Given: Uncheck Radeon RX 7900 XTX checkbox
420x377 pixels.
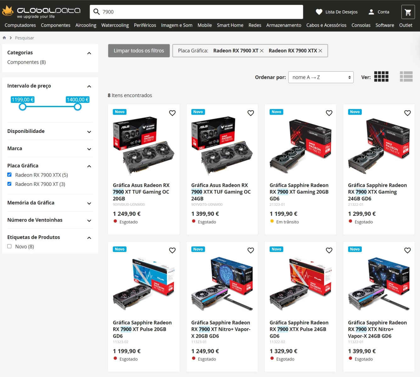Looking at the screenshot, I should pyautogui.click(x=9, y=175).
